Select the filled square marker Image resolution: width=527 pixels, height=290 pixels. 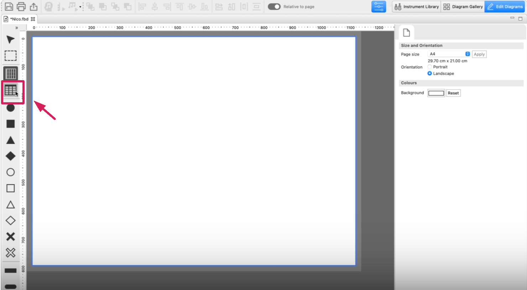pyautogui.click(x=10, y=124)
